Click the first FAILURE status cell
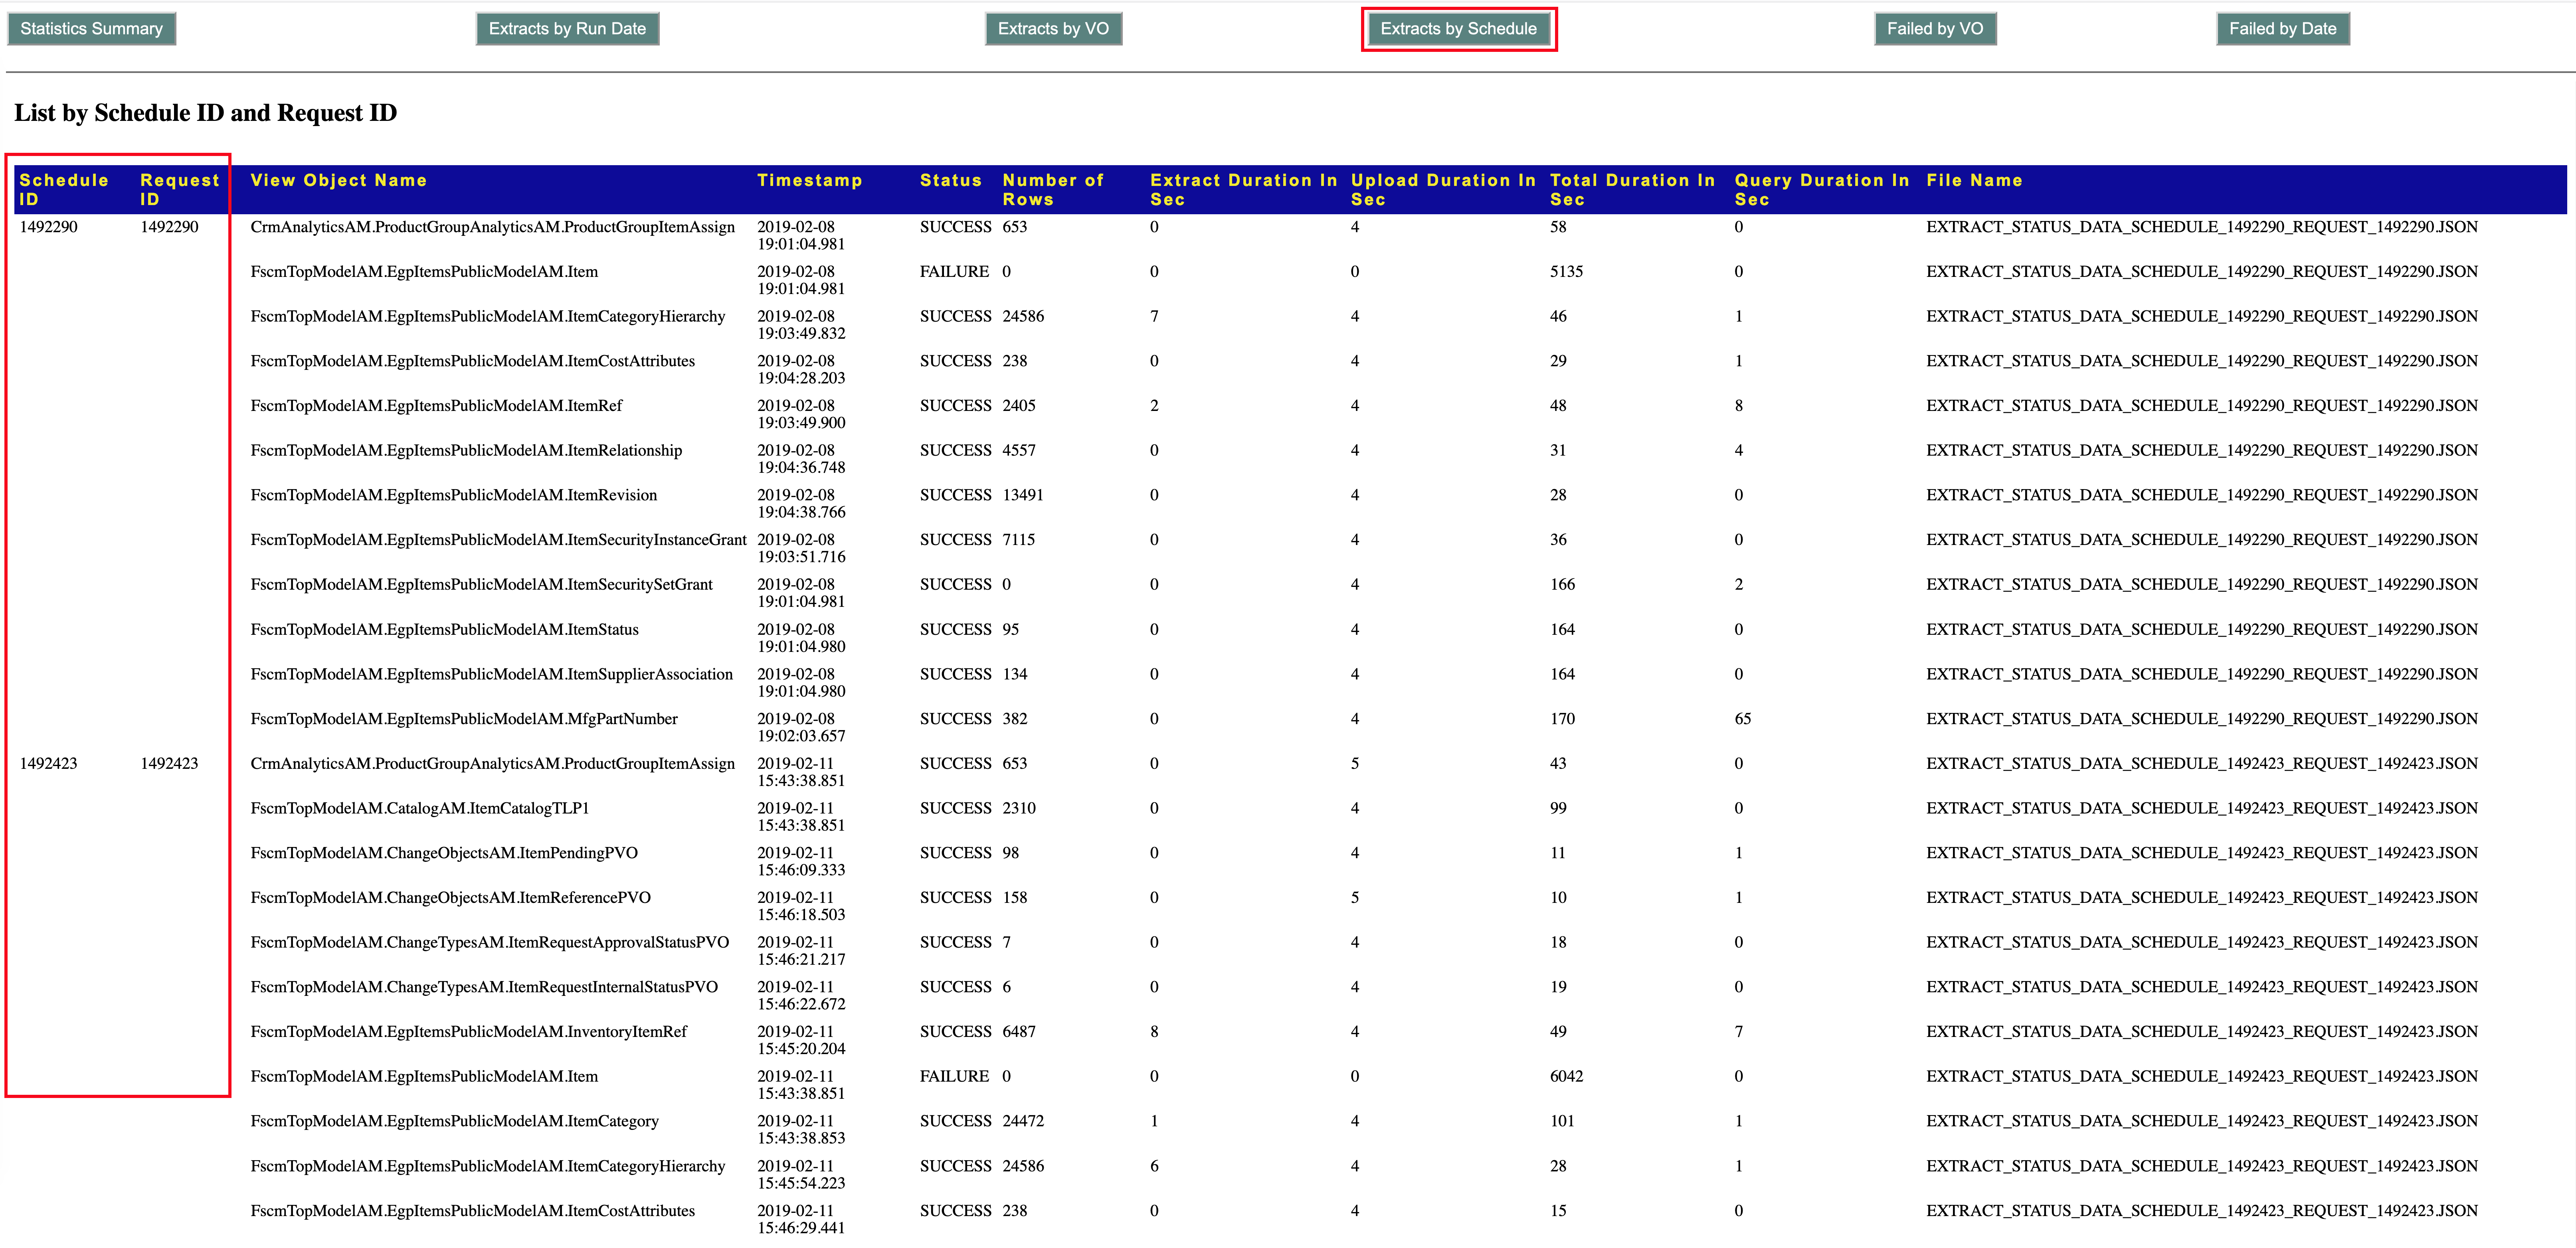Image resolution: width=2576 pixels, height=1248 pixels. coord(953,272)
